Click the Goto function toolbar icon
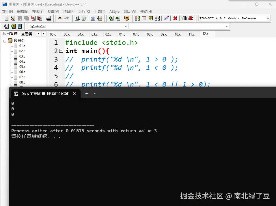This screenshot has height=206, width=276. [x=93, y=18]
